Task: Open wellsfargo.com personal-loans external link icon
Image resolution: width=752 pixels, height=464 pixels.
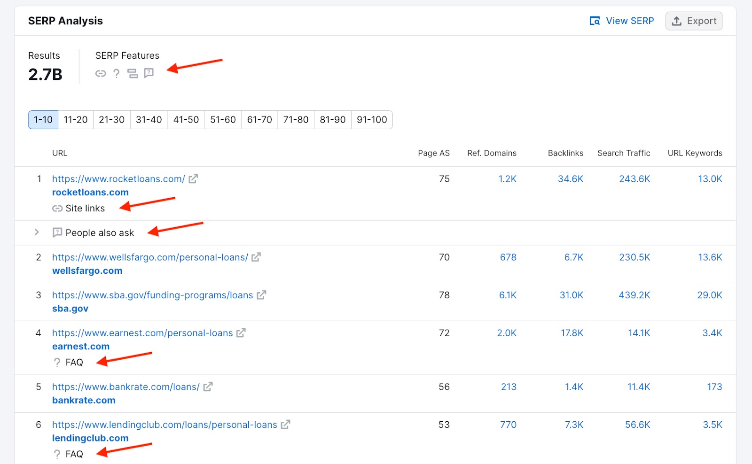Action: (256, 257)
